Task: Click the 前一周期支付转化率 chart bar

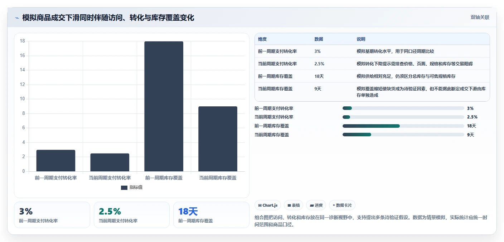Action: (56, 161)
